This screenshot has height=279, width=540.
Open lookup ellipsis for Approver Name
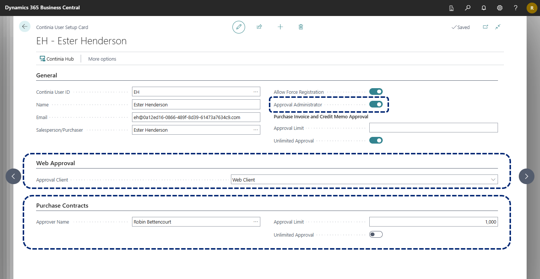coord(256,222)
